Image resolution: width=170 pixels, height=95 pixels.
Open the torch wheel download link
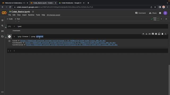click(63, 41)
